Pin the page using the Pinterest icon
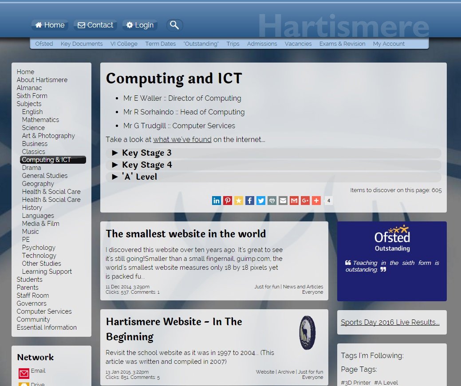The height and width of the screenshot is (386, 461). click(x=228, y=201)
